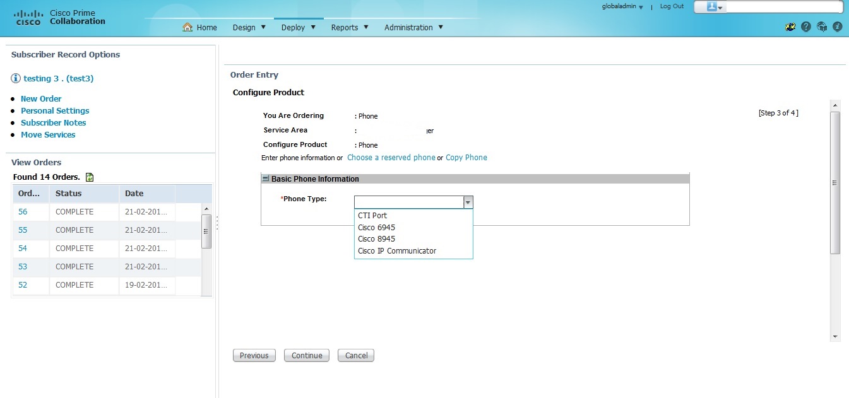This screenshot has height=398, width=849.
Task: Click orders list scrollbar up arrow
Action: [206, 209]
